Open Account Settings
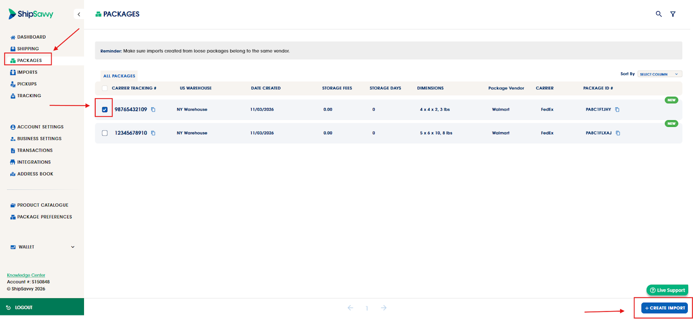 coord(40,127)
